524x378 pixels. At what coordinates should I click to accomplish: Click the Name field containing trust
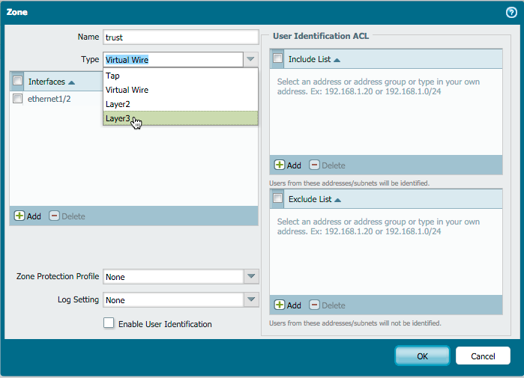coord(181,37)
